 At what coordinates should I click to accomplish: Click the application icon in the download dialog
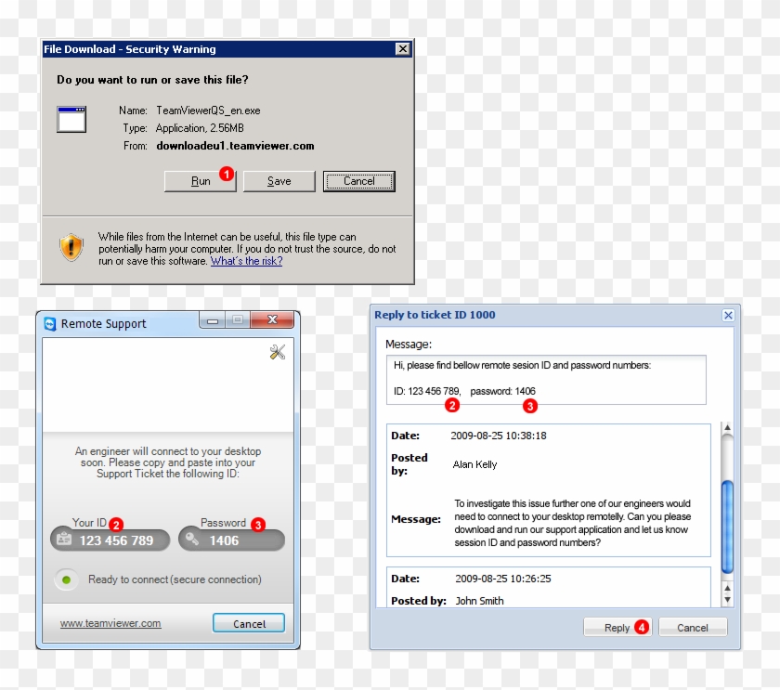click(x=71, y=119)
